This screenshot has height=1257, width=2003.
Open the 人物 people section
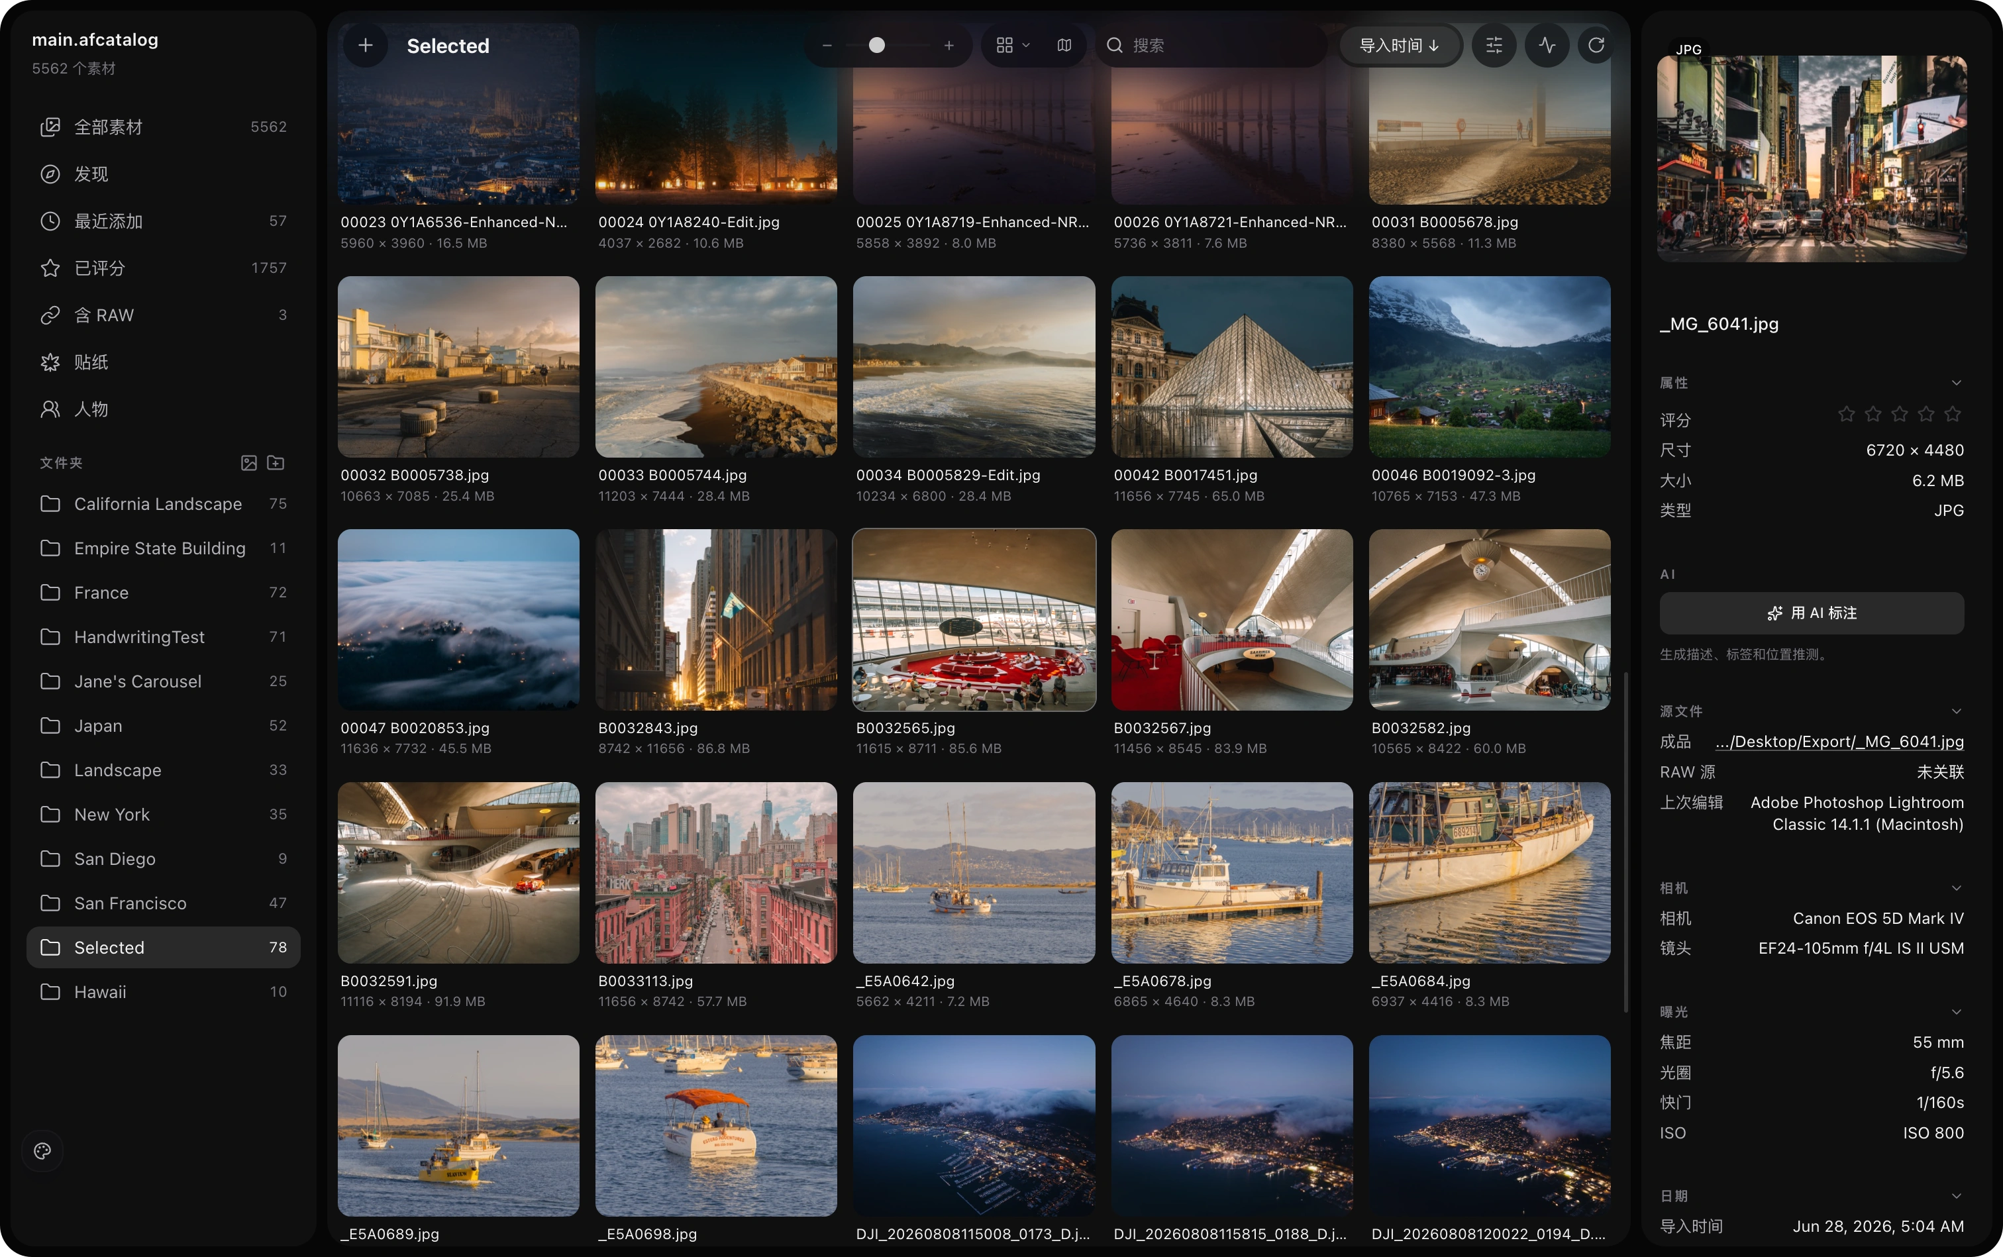(x=164, y=409)
